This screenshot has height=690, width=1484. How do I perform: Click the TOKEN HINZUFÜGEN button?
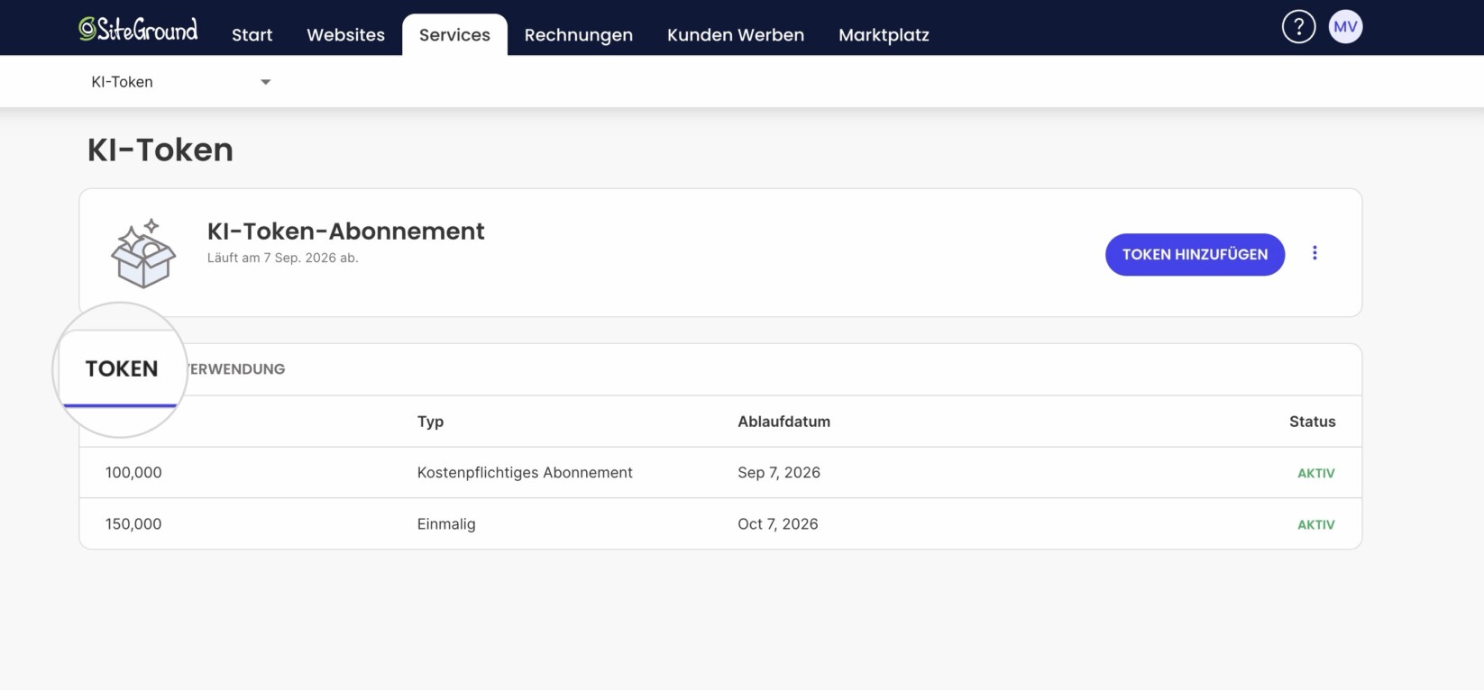pos(1195,255)
